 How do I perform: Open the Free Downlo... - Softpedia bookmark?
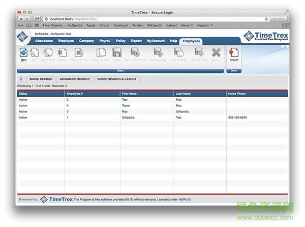click(63, 25)
